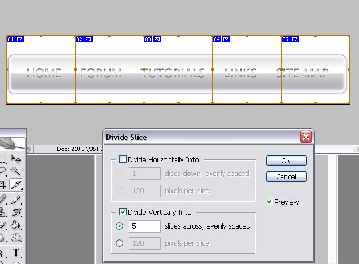Select the slices across, evenly spaced radio

click(x=119, y=226)
